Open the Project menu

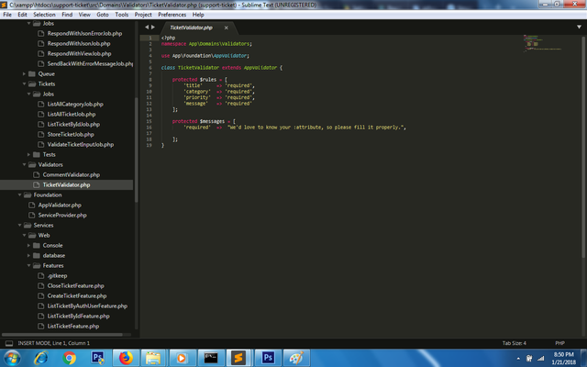(x=143, y=15)
